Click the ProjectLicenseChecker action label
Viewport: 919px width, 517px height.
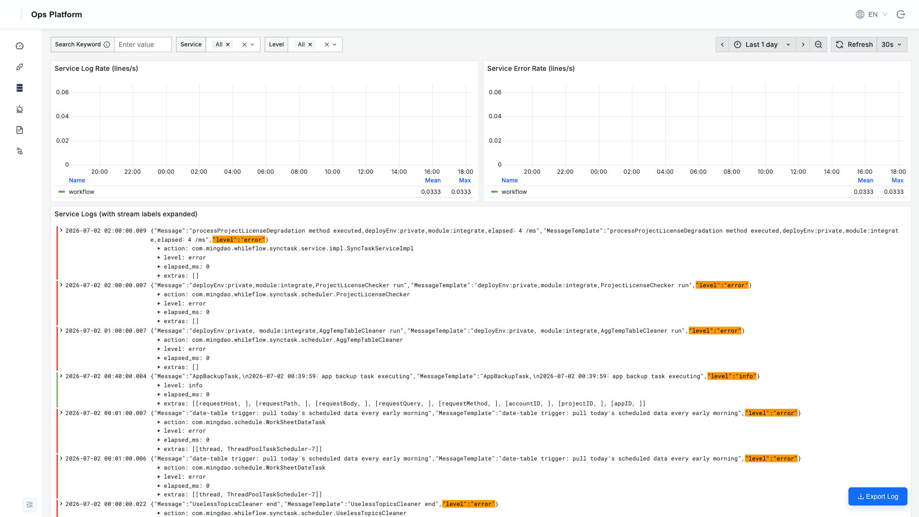287,294
